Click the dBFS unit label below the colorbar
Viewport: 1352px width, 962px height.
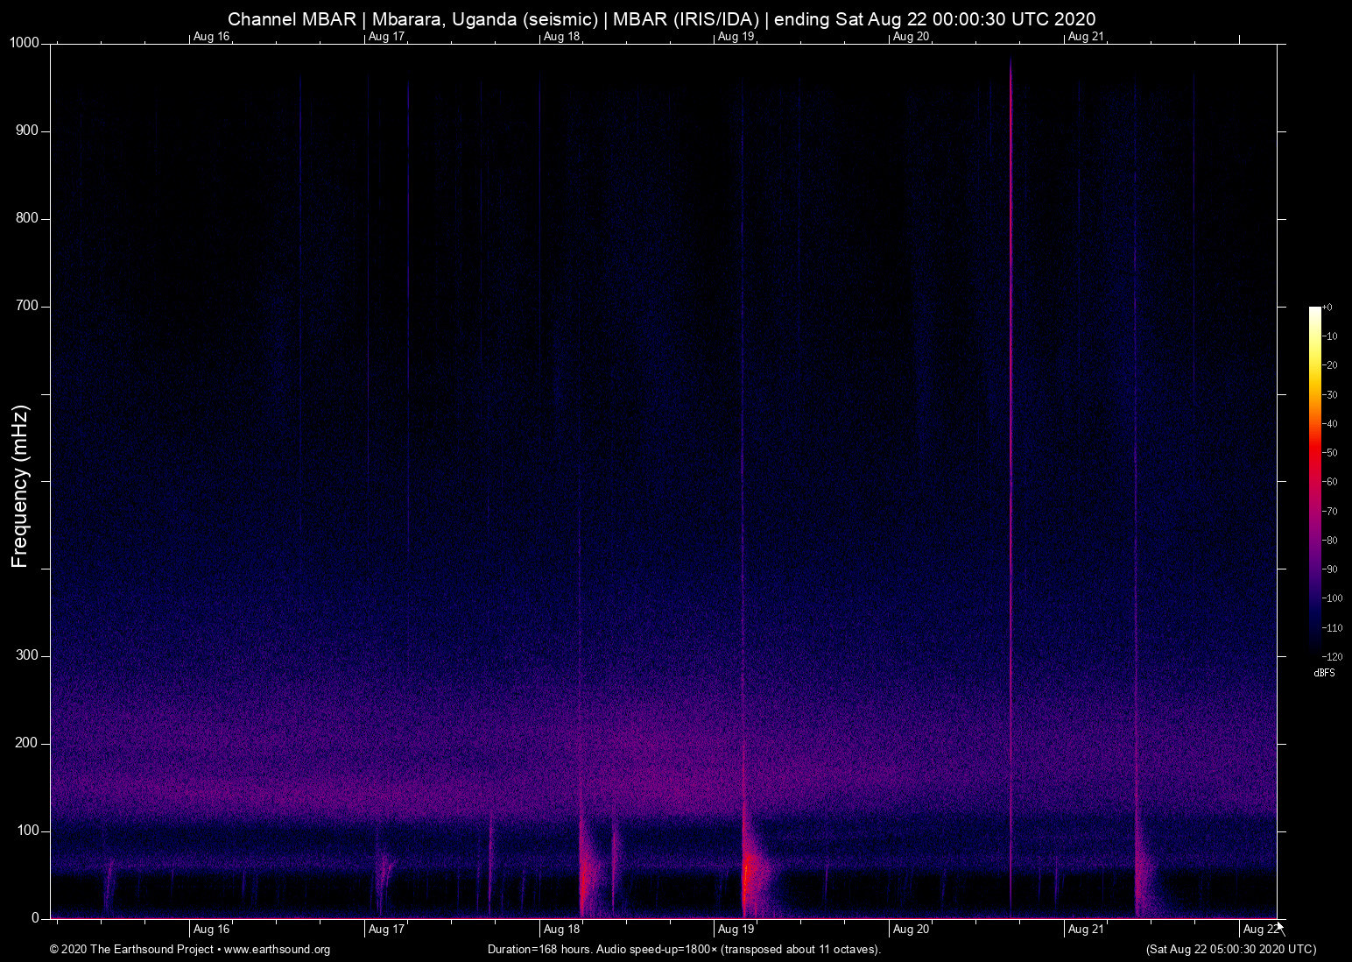pyautogui.click(x=1324, y=673)
